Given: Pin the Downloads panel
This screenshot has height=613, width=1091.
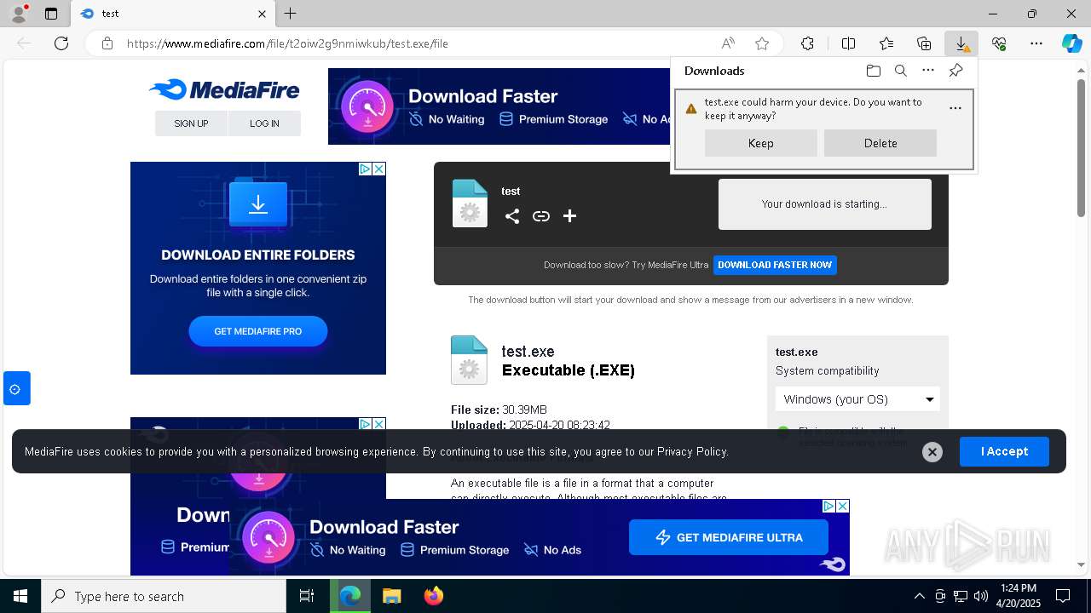Looking at the screenshot, I should coord(955,71).
